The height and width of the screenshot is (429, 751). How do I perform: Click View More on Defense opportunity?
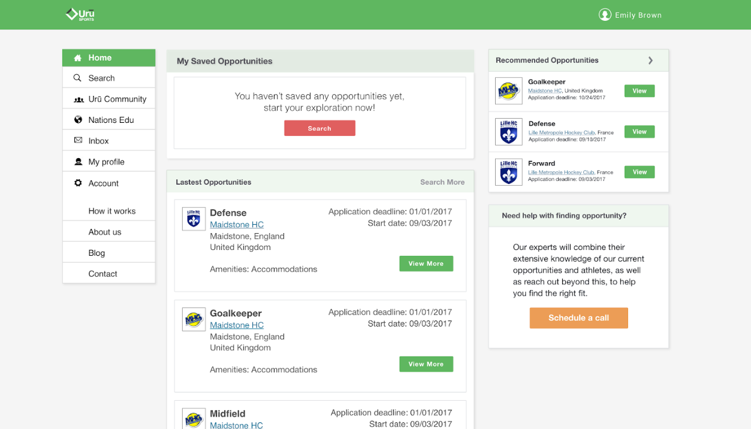[x=426, y=264]
